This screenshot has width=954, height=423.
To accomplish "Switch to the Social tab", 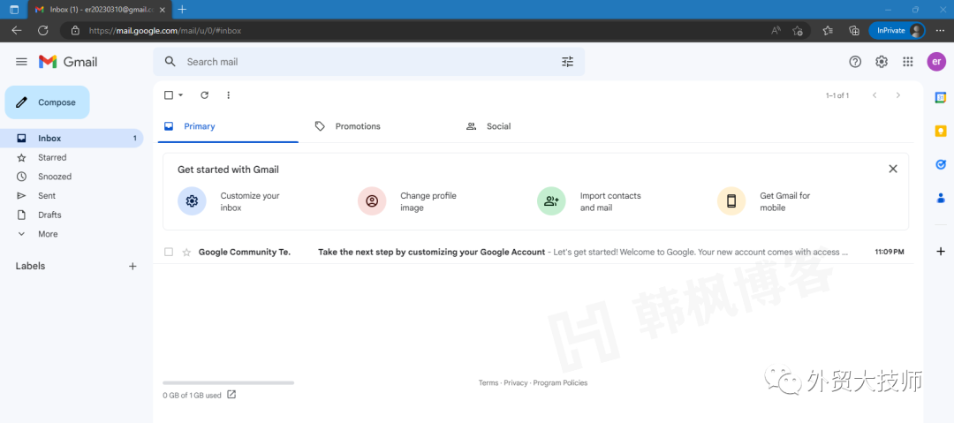I will point(497,126).
